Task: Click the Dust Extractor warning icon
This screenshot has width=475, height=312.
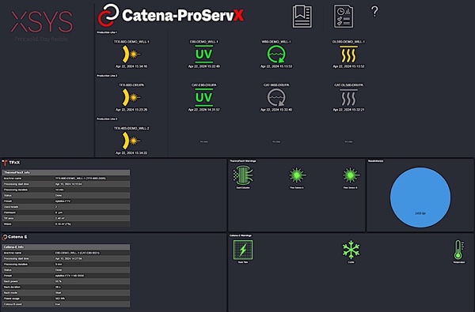Action: (243, 175)
